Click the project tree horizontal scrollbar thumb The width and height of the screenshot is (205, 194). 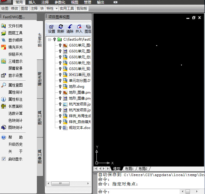click(x=60, y=183)
